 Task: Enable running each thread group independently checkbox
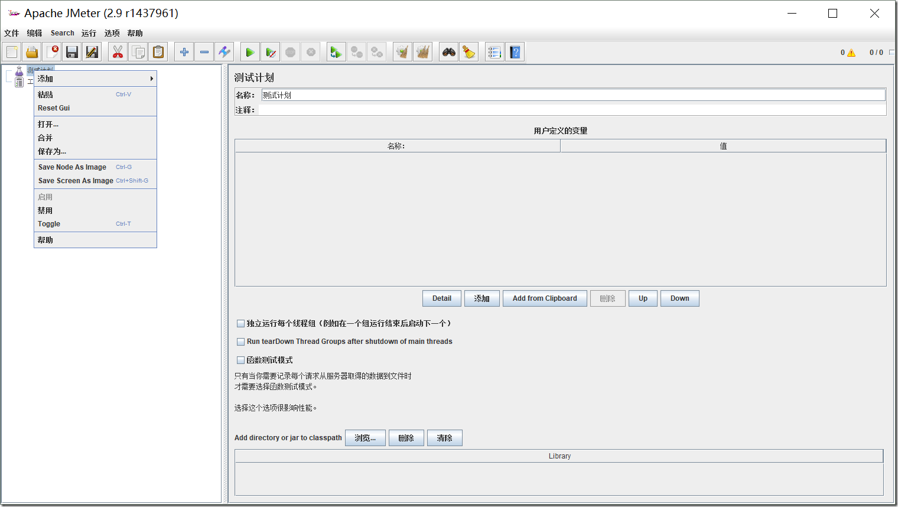(x=240, y=323)
